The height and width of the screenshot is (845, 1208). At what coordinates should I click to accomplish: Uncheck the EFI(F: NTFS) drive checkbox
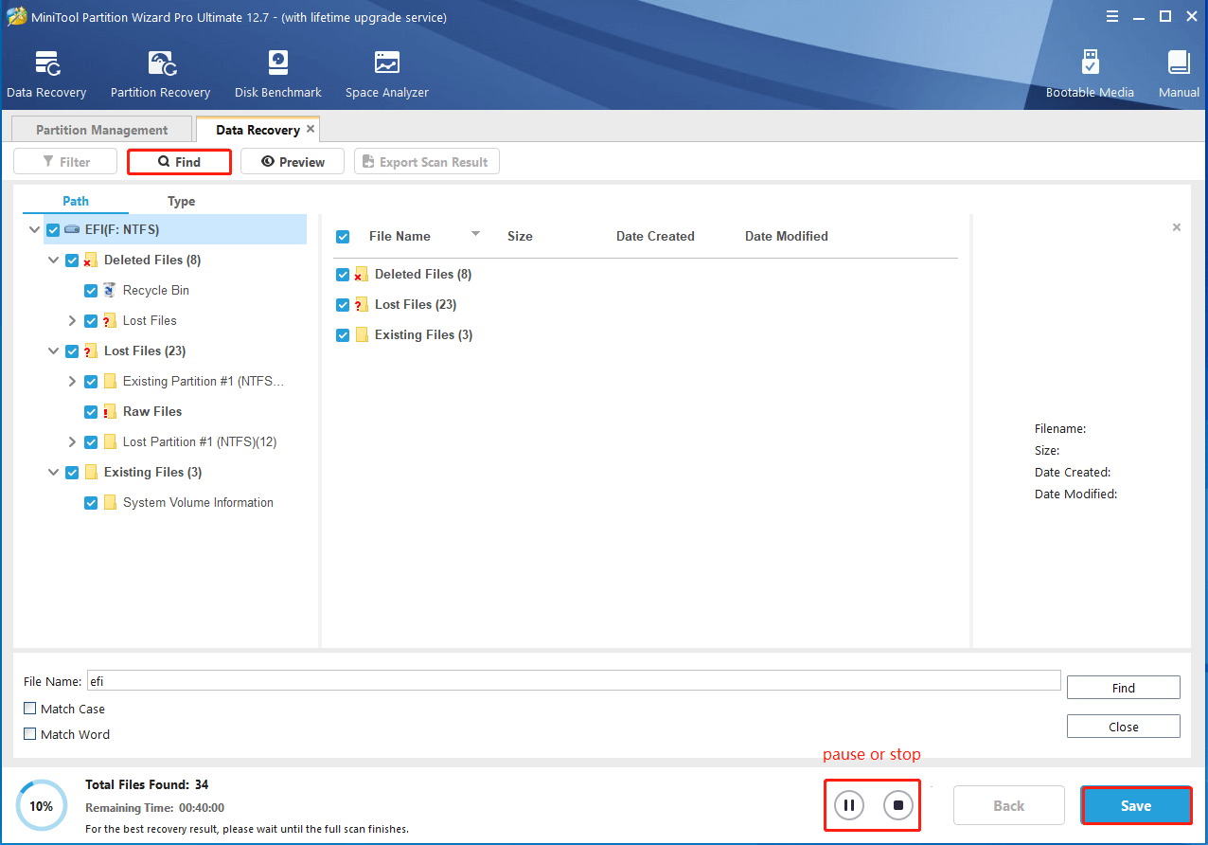pyautogui.click(x=53, y=229)
